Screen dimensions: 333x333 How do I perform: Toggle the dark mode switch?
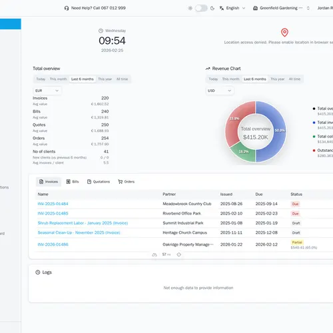(x=201, y=8)
